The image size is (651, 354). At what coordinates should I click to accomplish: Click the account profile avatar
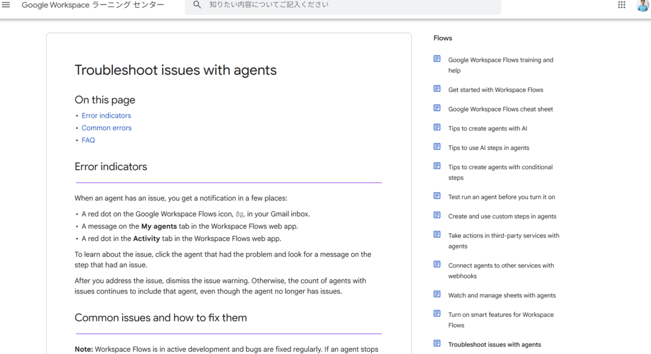(x=642, y=6)
